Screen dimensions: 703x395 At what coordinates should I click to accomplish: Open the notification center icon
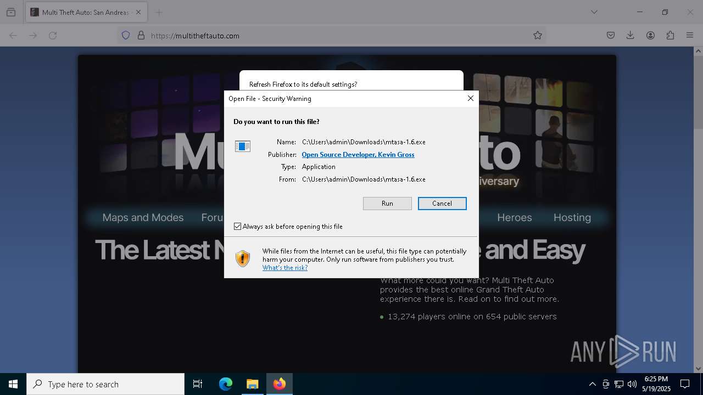point(685,384)
